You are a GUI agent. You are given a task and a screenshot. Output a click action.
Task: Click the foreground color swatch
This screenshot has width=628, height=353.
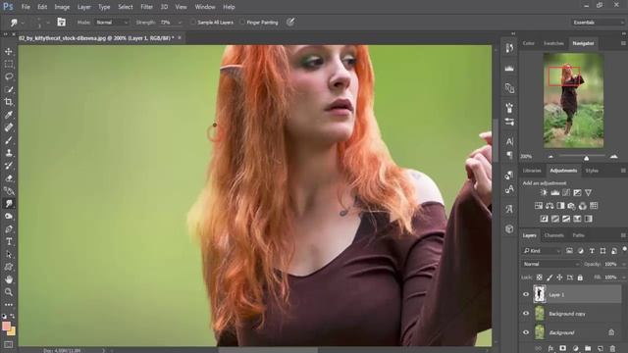(x=6, y=327)
